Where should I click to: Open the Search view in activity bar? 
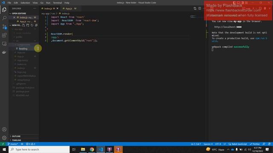click(4, 18)
